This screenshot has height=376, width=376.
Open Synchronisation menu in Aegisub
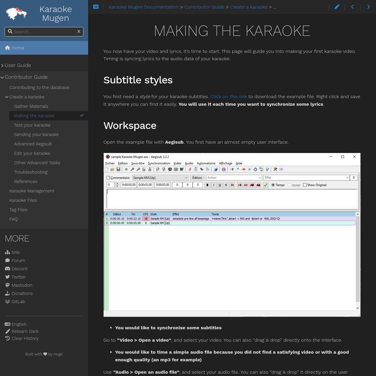(159, 163)
